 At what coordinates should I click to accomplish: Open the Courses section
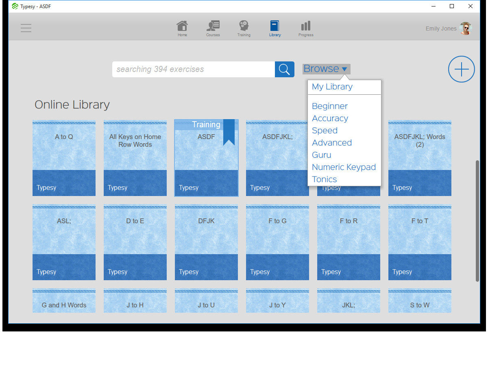(213, 28)
